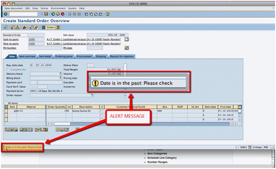Click the Req. deliv.date input field
This screenshot has width=276, height=169.
pyautogui.click(x=44, y=65)
